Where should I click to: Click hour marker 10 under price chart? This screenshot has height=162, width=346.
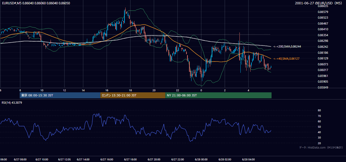click(42, 90)
